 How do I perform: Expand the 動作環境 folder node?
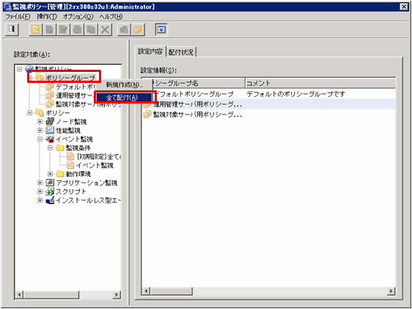(50, 174)
